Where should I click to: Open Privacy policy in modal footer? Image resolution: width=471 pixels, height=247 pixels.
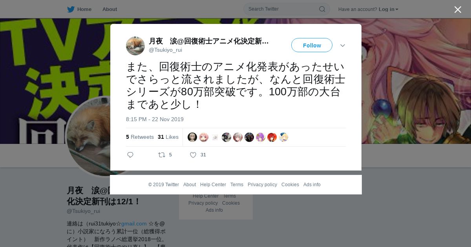pyautogui.click(x=262, y=185)
